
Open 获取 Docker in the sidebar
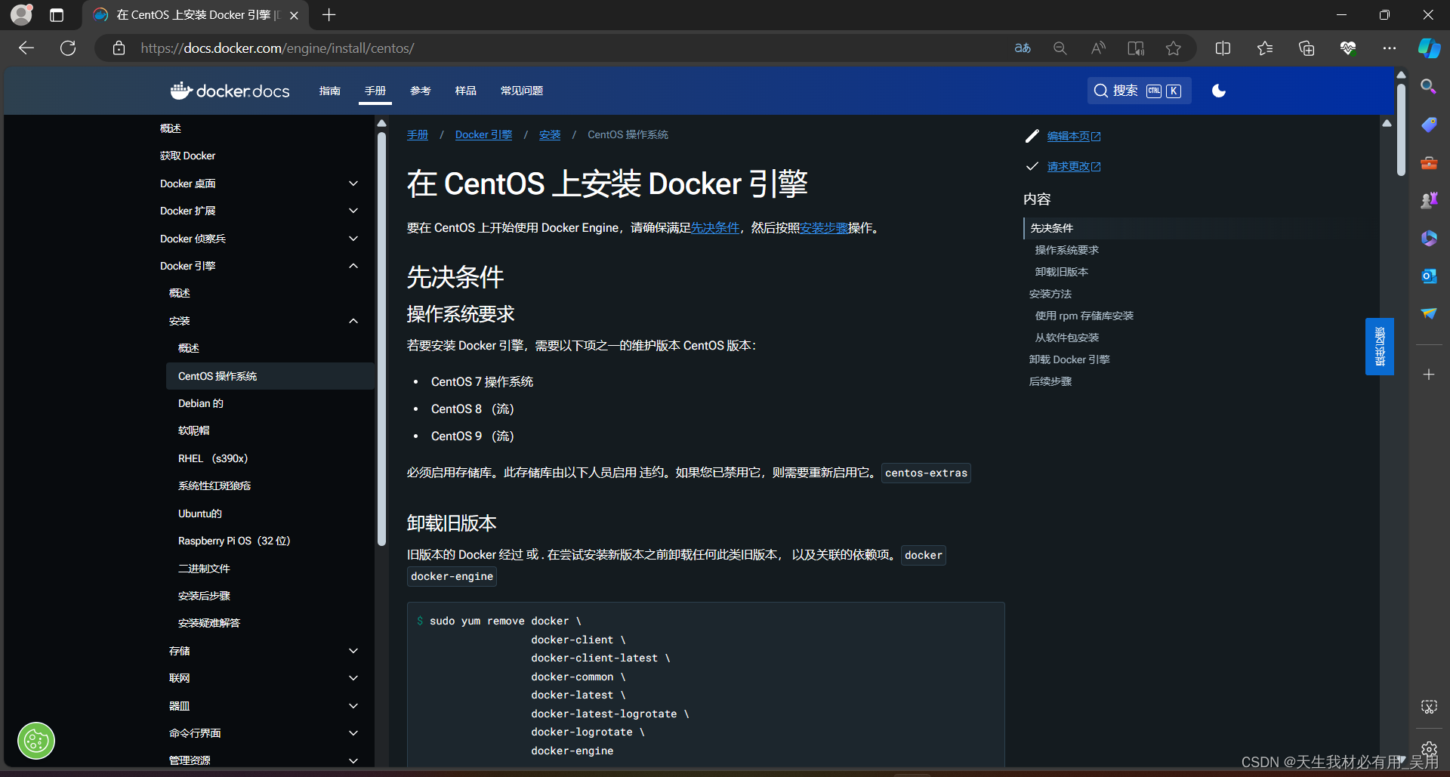click(188, 156)
